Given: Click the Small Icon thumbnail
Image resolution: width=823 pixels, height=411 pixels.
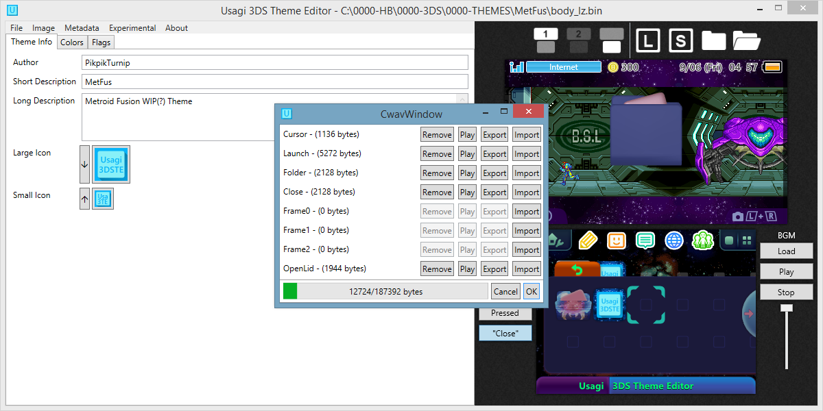Looking at the screenshot, I should point(102,199).
